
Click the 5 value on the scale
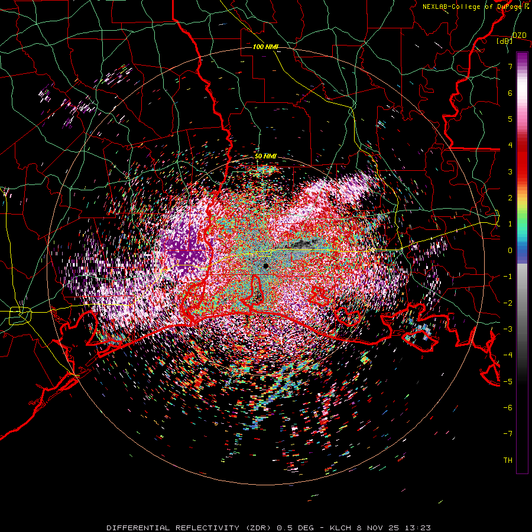pos(510,119)
